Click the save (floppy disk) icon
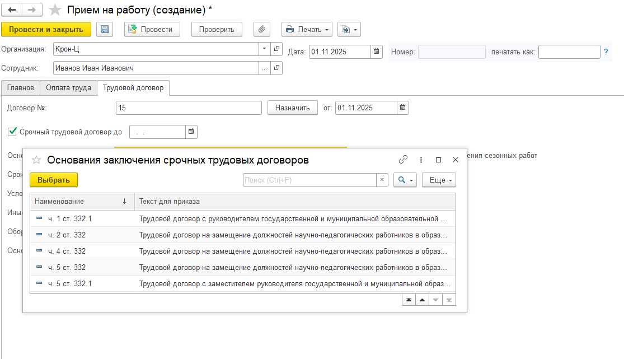Viewport: 624px width, 359px height. (105, 29)
